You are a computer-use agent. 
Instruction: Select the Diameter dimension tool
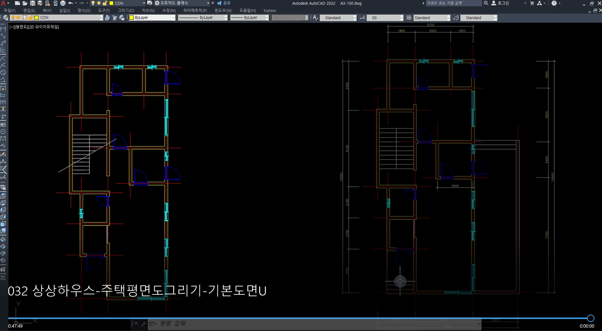coord(3,73)
